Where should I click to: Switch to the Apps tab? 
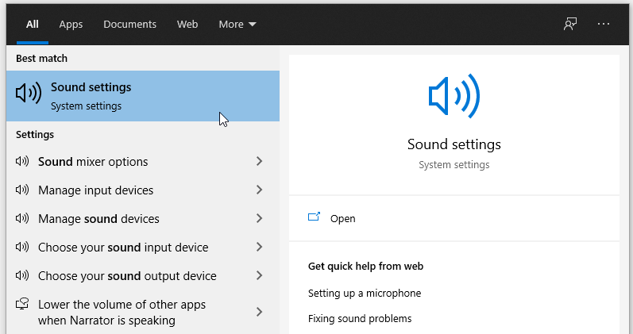tap(71, 25)
